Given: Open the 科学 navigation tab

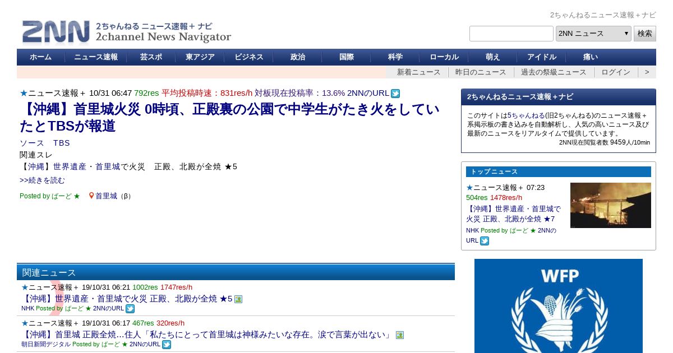Looking at the screenshot, I should click(x=395, y=57).
